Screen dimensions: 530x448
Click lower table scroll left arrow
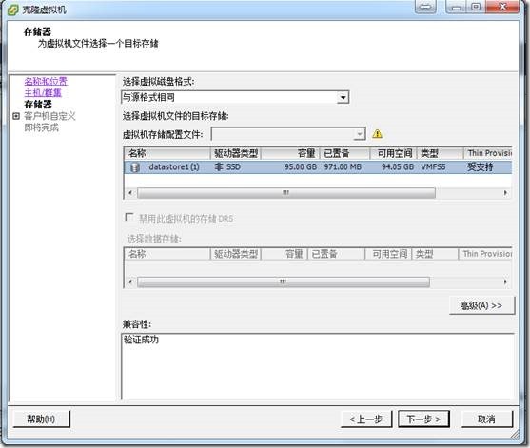coord(130,282)
